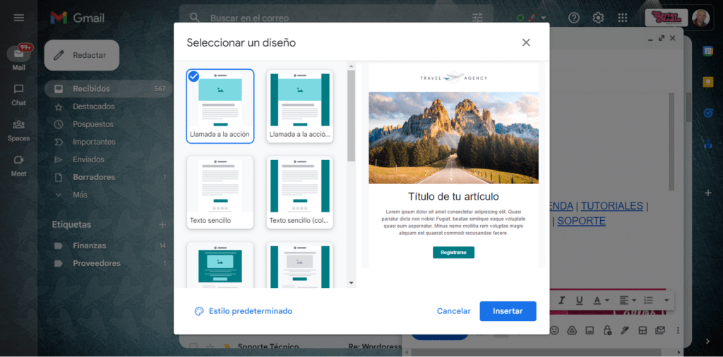Click the Redactar button
The image size is (723, 357).
(82, 55)
